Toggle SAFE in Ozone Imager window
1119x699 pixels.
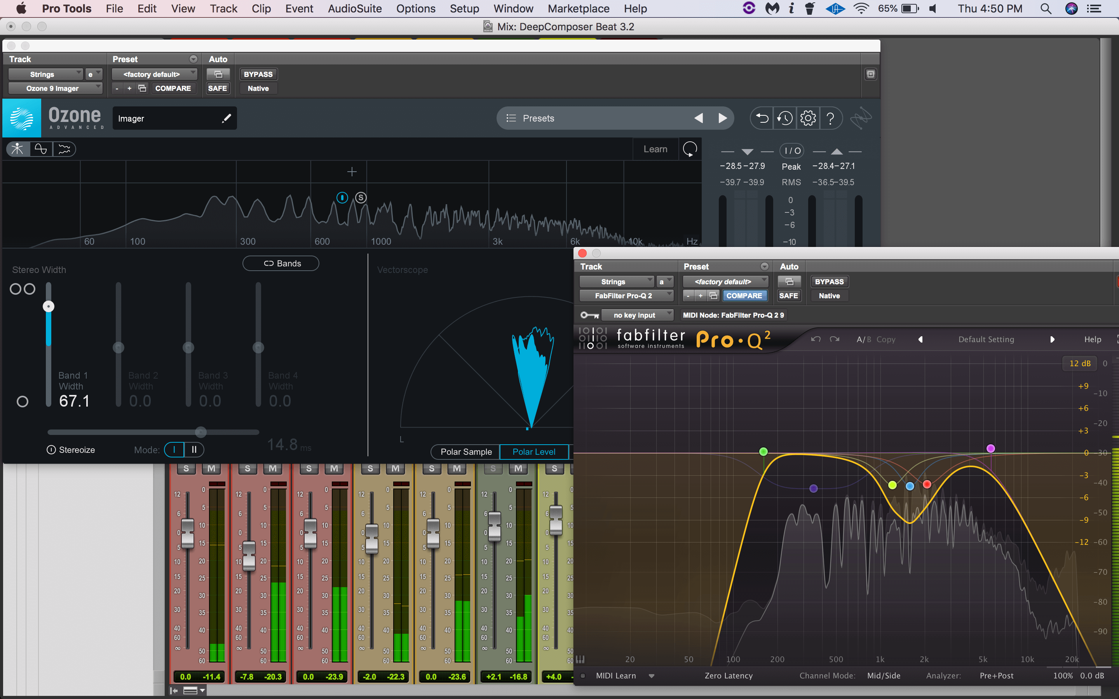coord(217,88)
